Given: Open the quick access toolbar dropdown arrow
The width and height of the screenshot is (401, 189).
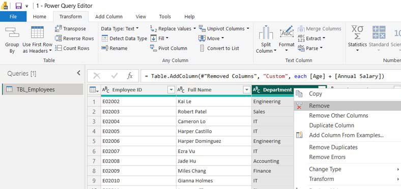Looking at the screenshot, I should pyautogui.click(x=26, y=6).
